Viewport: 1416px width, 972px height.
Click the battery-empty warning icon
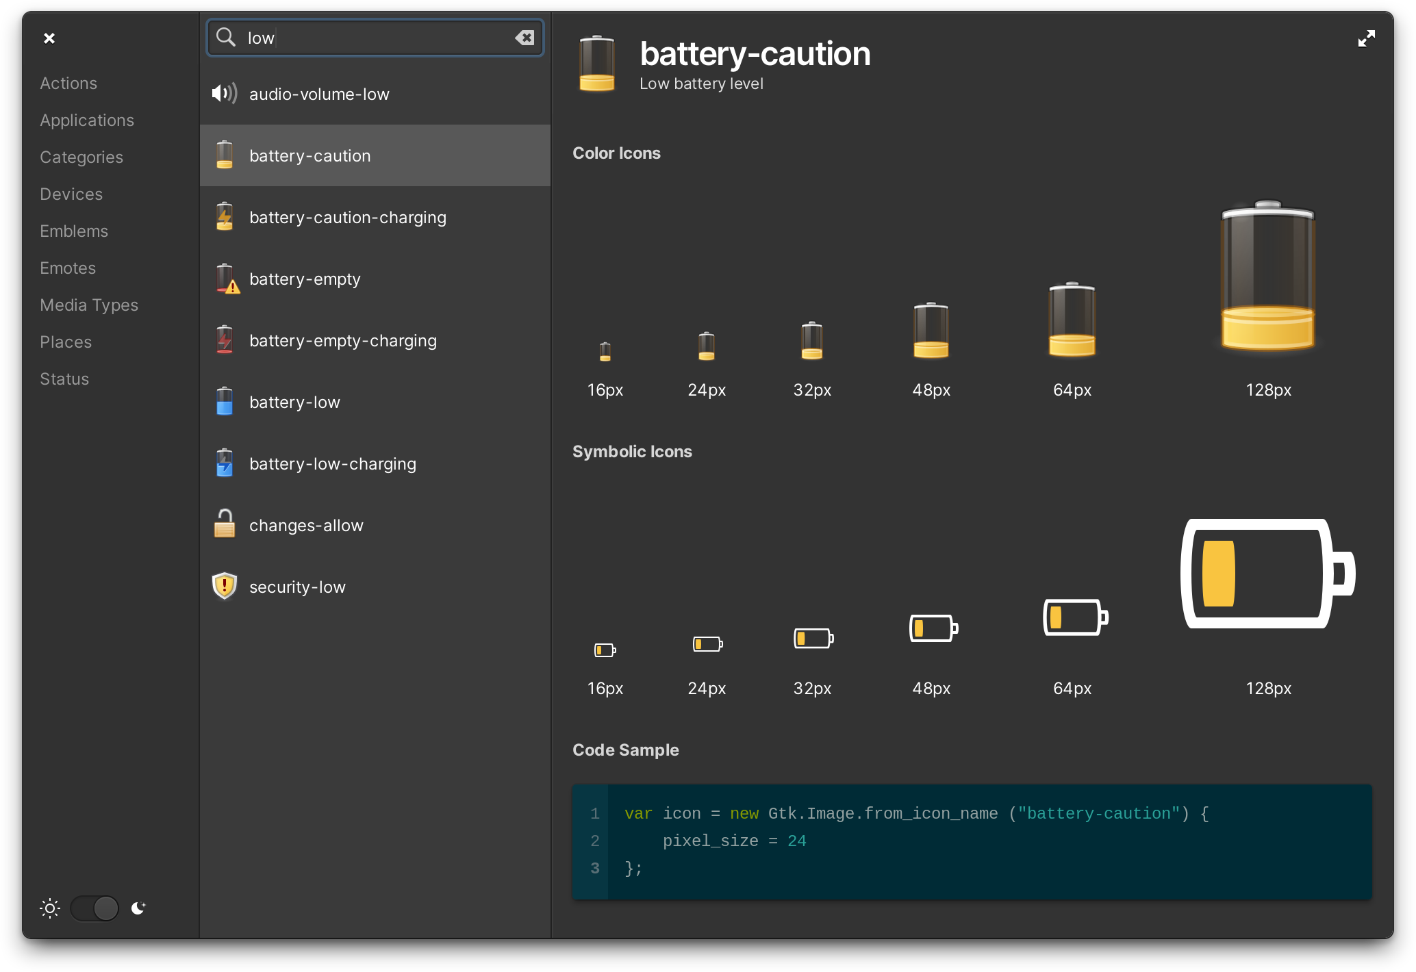[227, 279]
